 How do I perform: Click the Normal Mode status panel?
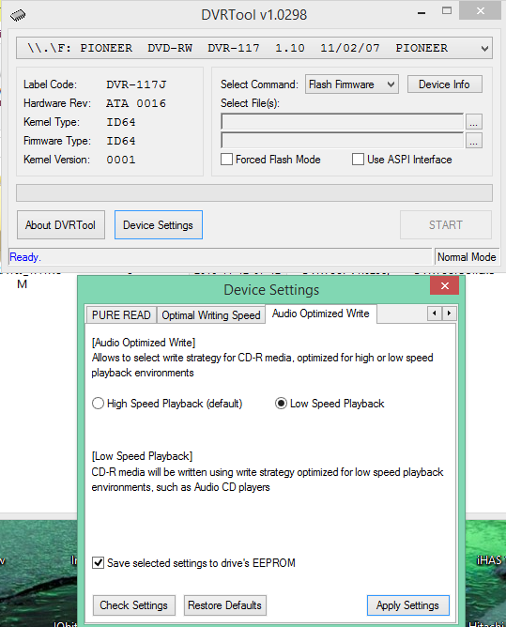[x=467, y=257]
